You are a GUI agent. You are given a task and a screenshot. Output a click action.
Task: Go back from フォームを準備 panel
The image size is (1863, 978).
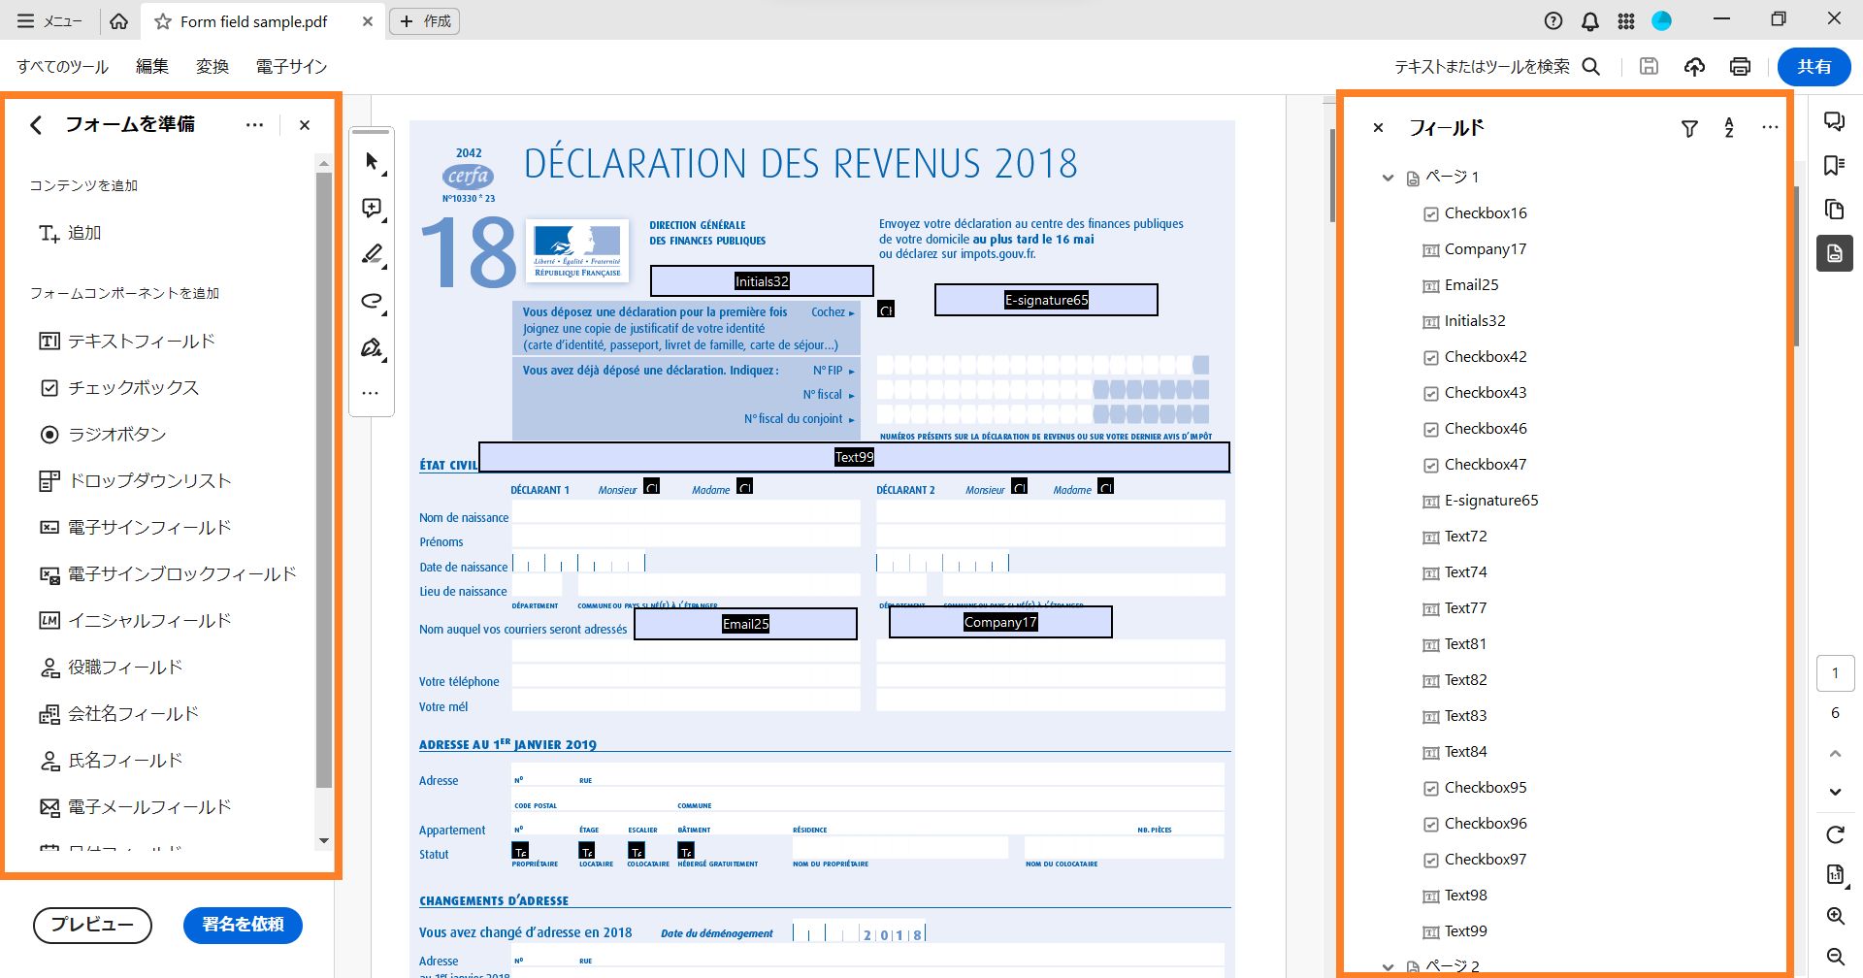tap(36, 124)
